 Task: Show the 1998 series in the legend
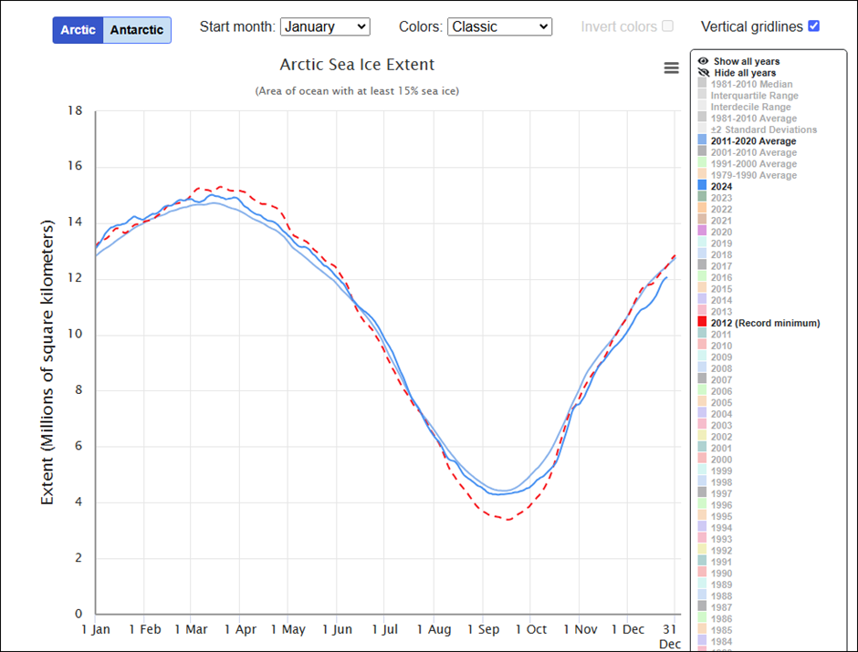[721, 482]
